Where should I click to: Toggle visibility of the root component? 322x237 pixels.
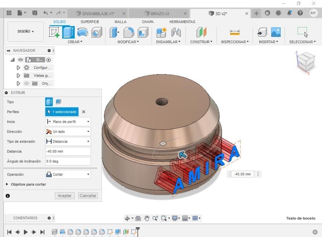point(20,60)
